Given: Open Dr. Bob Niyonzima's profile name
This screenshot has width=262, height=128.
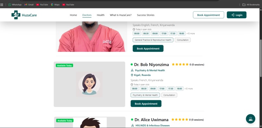Looking at the screenshot, I should click(x=151, y=64).
